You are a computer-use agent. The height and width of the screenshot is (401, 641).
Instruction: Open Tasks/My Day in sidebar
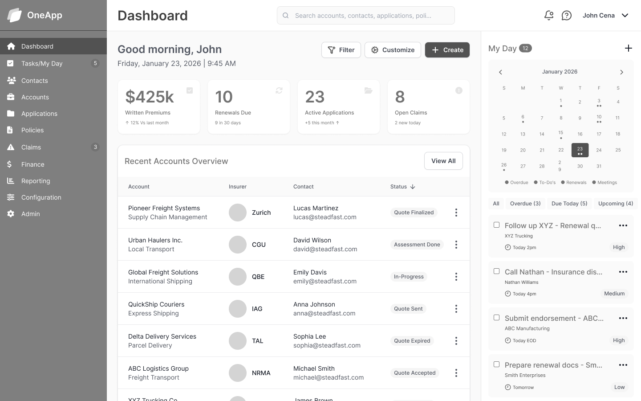coord(53,63)
